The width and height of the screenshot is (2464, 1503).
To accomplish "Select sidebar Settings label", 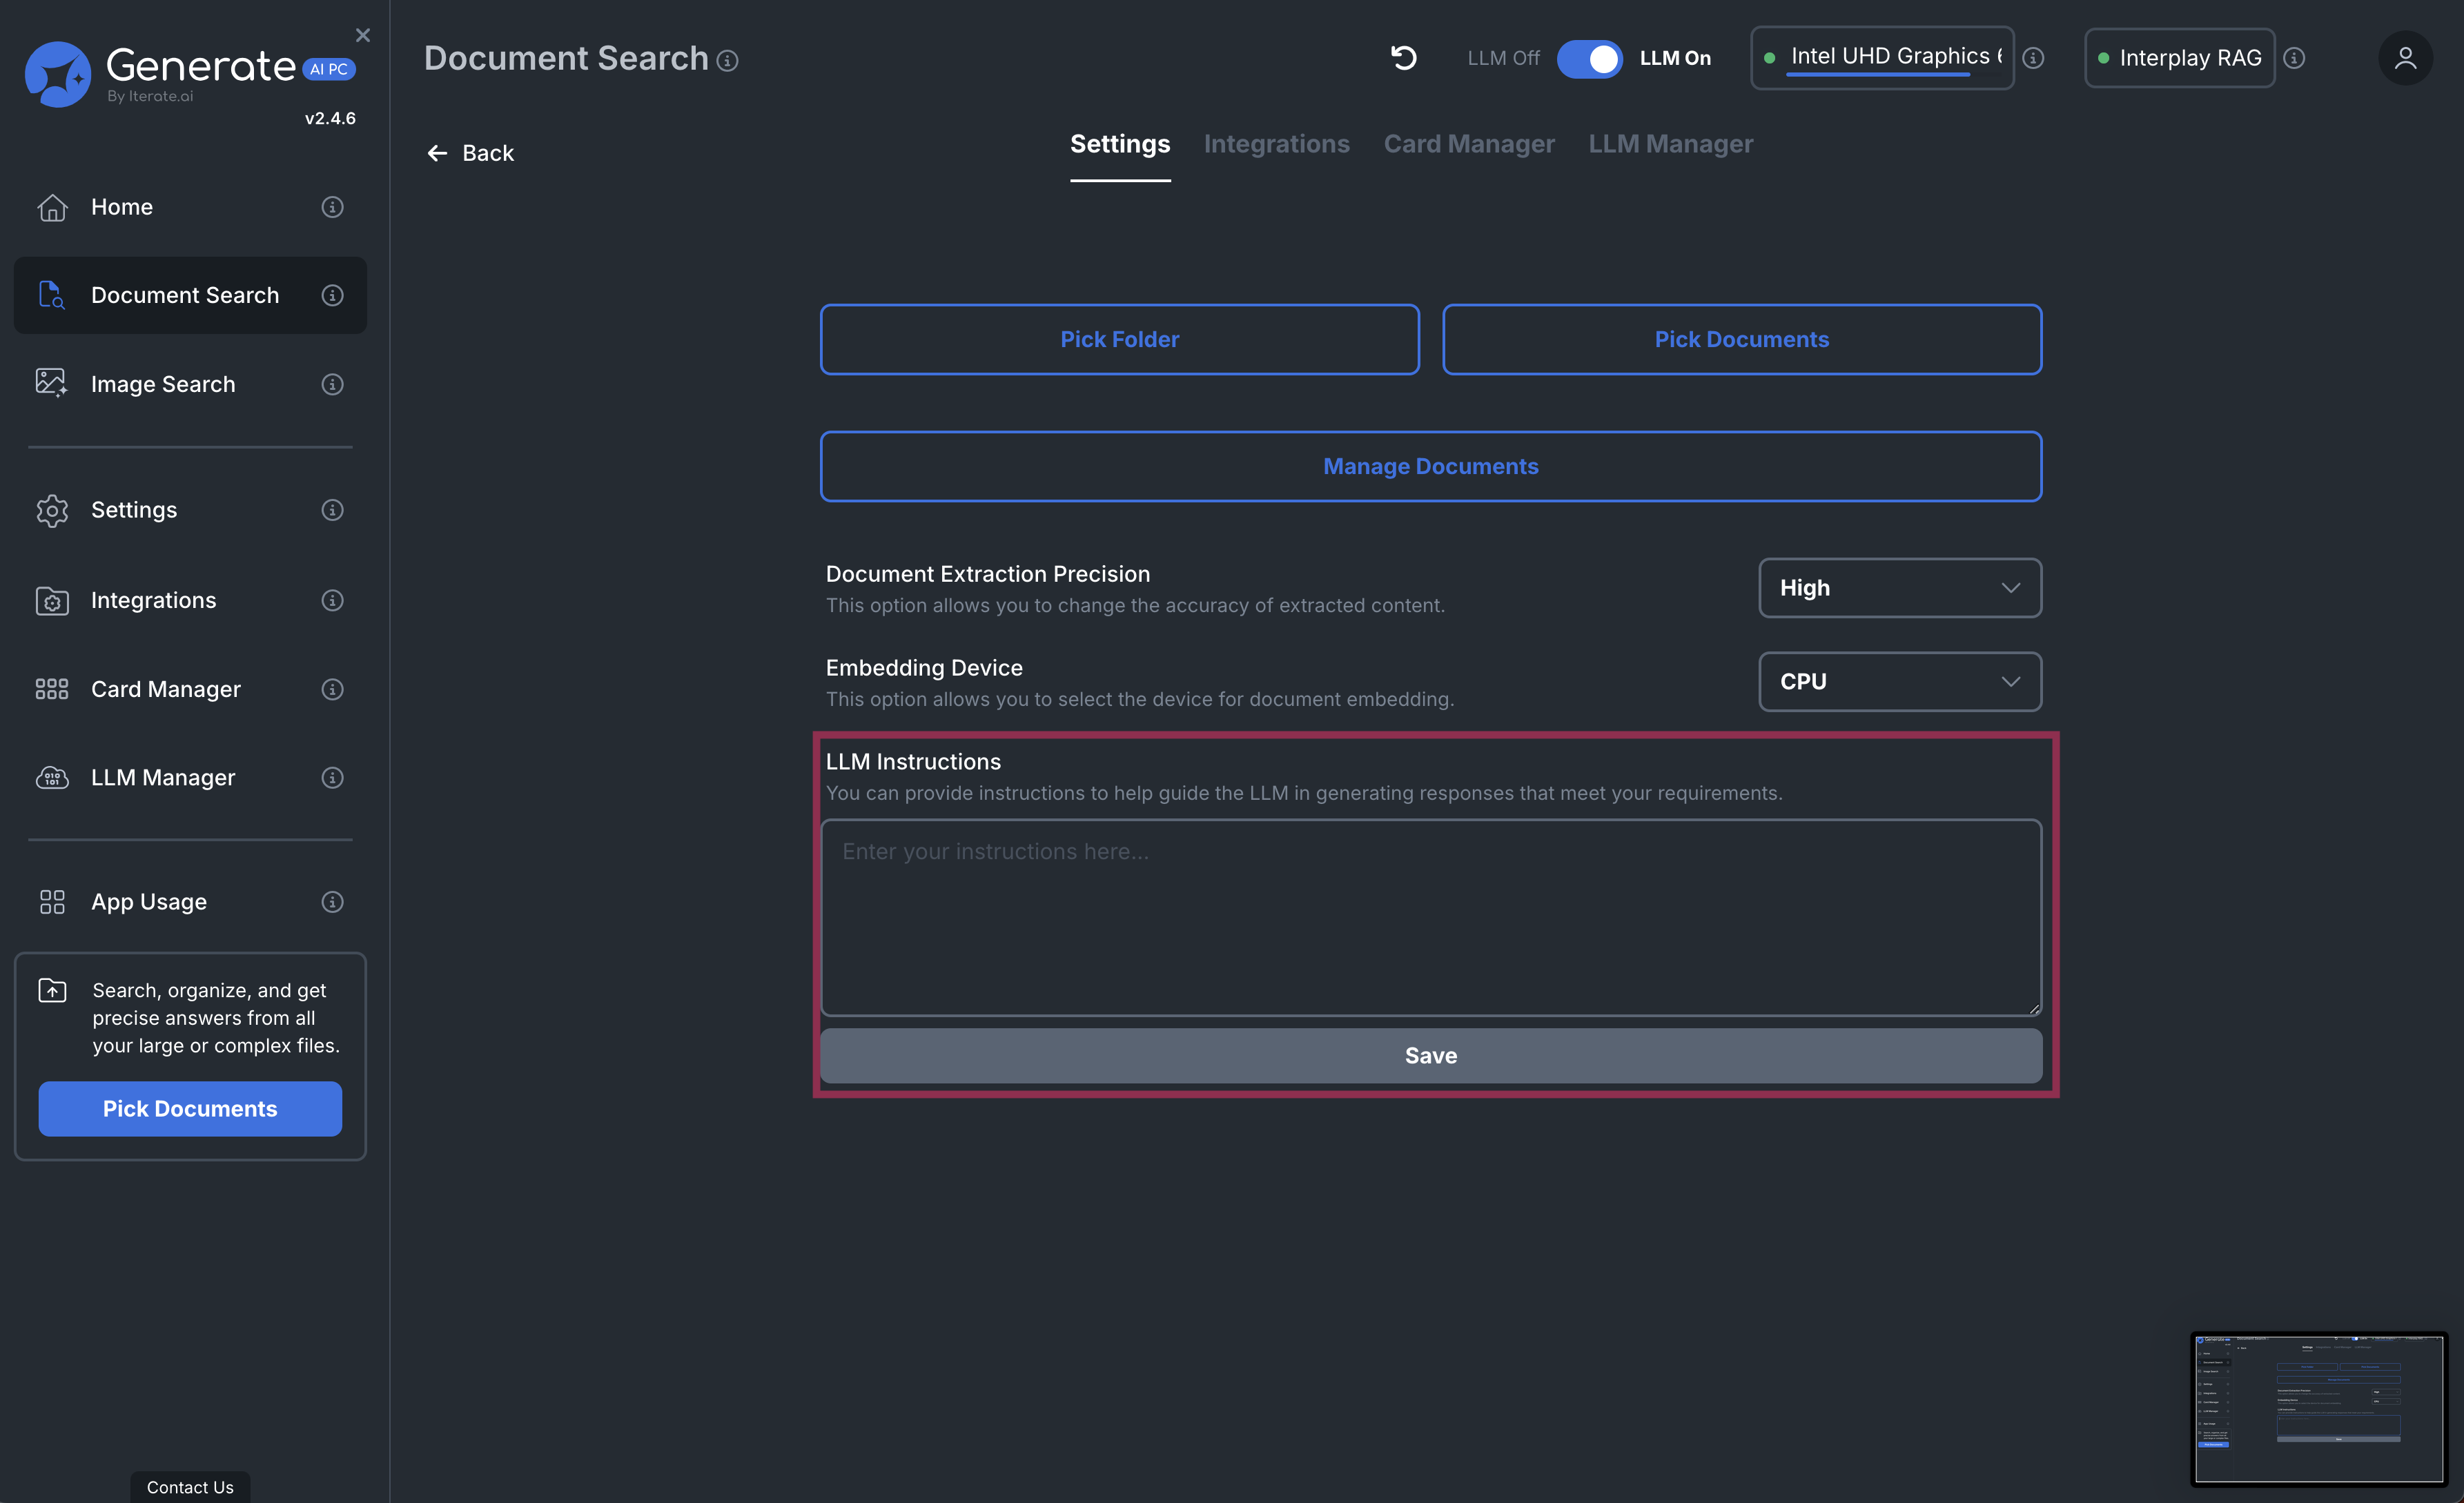I will (x=134, y=510).
